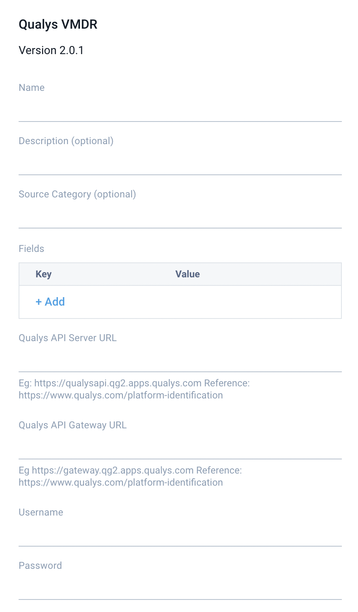Click into the Qualys API Gateway URL input
This screenshot has height=612, width=358.
pos(180,448)
